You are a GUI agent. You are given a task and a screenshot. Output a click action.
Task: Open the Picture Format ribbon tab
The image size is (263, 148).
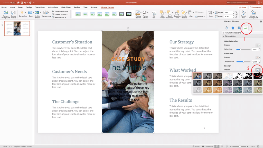coord(107,7)
